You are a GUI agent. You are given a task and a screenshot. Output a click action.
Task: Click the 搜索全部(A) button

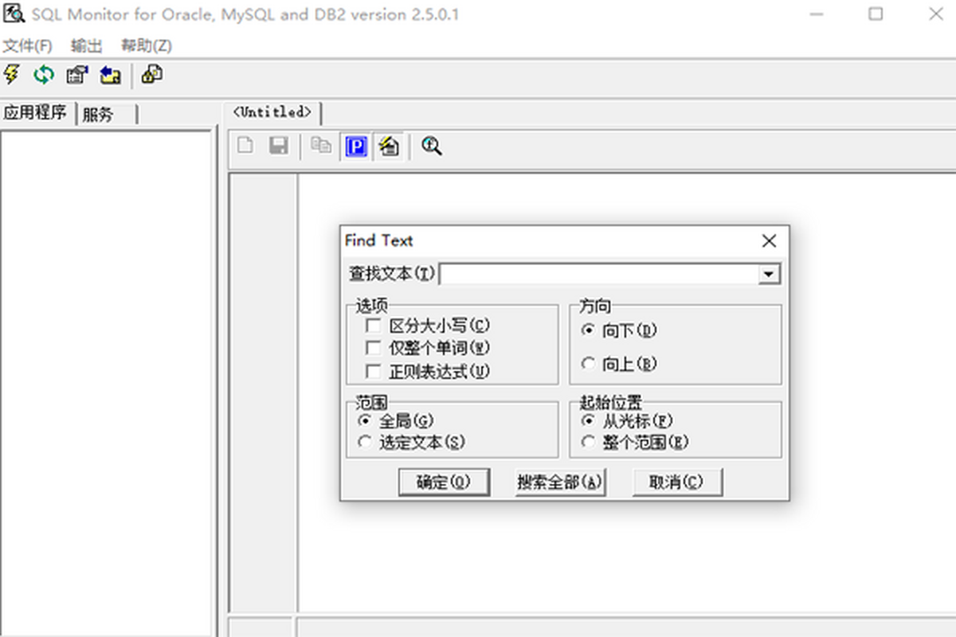tap(560, 483)
